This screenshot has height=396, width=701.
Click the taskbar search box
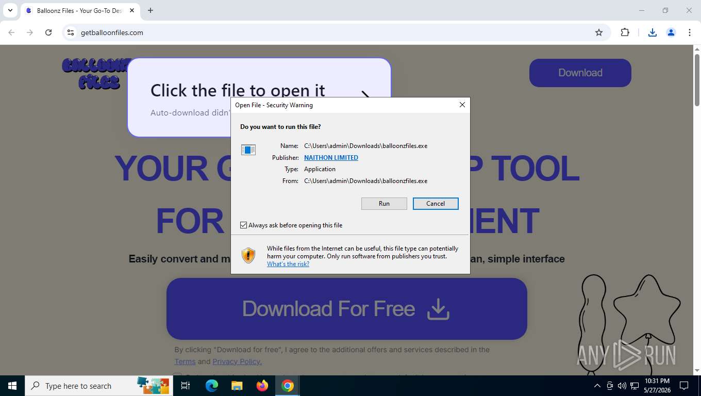point(98,386)
